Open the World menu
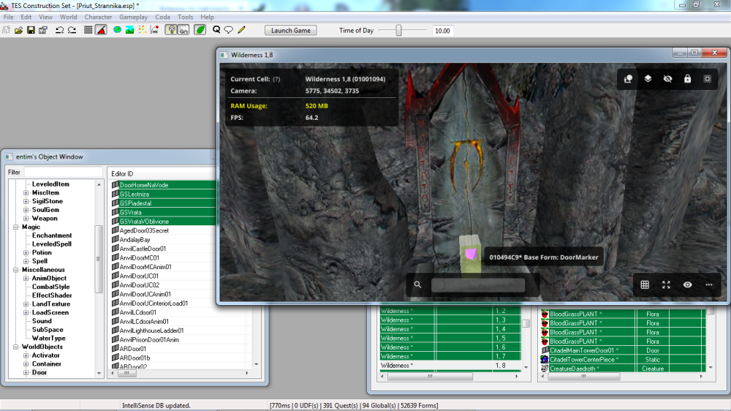731x411 pixels. coord(68,17)
